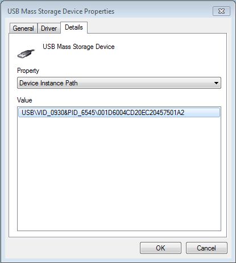Click blank dialog footer beside OK button

[x=74, y=248]
